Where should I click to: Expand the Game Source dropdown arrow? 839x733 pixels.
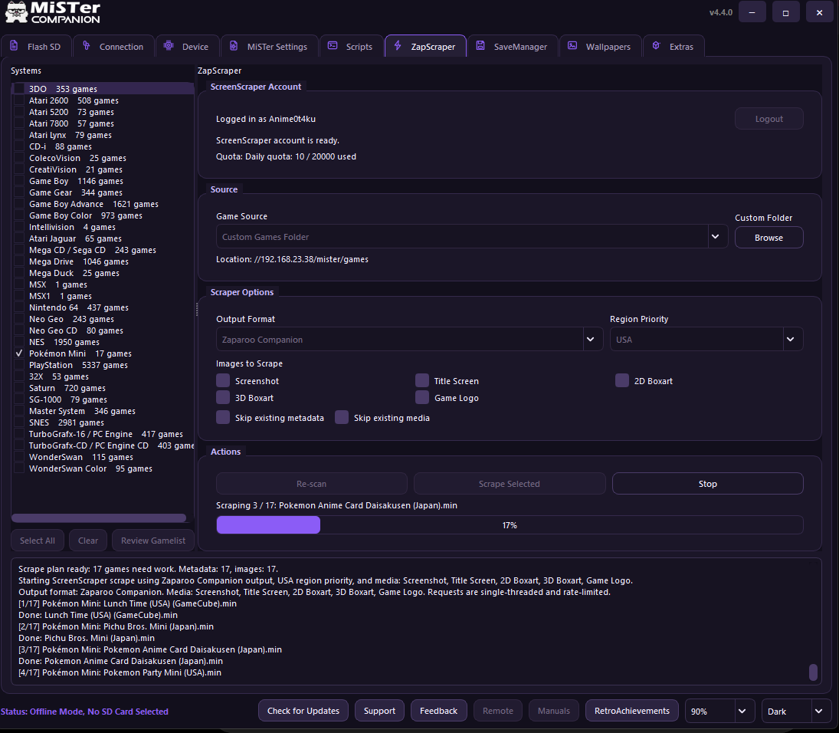(x=716, y=237)
